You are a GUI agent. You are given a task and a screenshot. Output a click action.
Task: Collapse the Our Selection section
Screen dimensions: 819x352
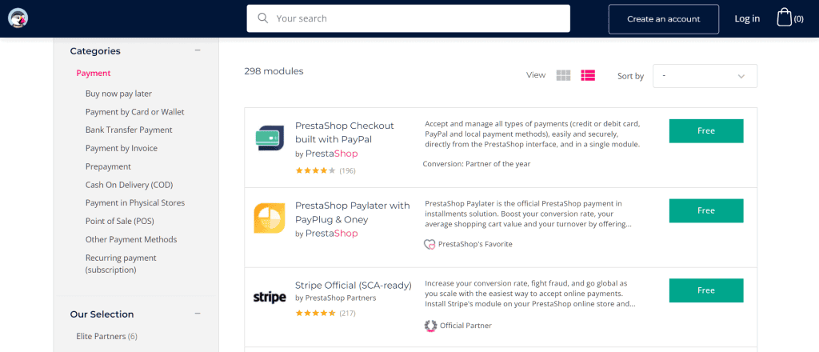[x=198, y=314]
